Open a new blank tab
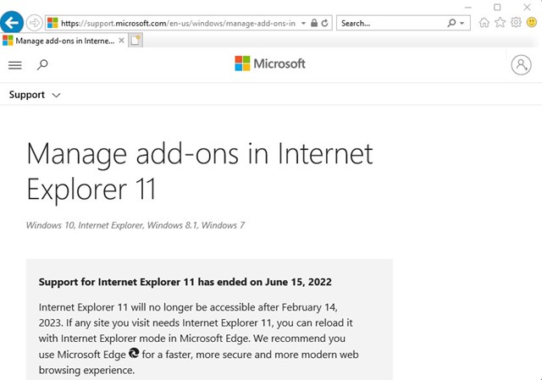Screen dimensions: 542x380 point(135,40)
